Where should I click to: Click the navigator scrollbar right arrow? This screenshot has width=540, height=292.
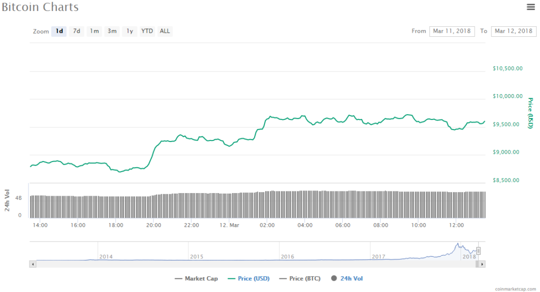(x=482, y=263)
